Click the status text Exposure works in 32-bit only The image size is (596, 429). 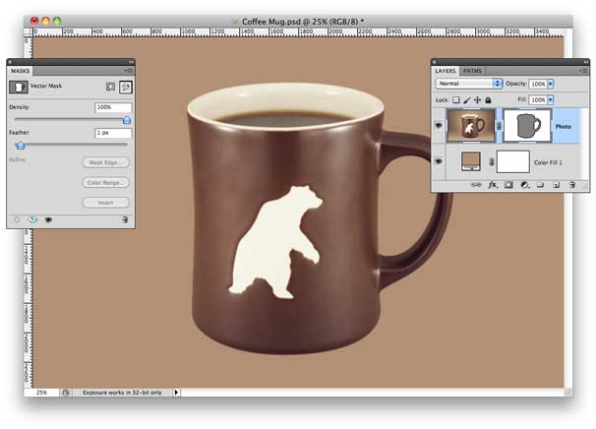(122, 393)
